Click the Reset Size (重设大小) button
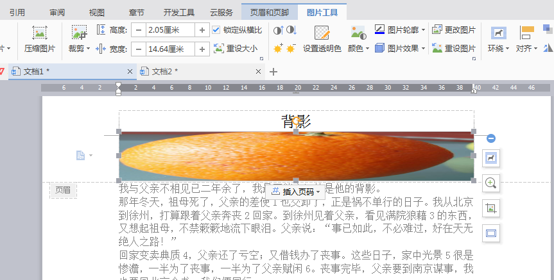The width and height of the screenshot is (554, 280). 236,48
